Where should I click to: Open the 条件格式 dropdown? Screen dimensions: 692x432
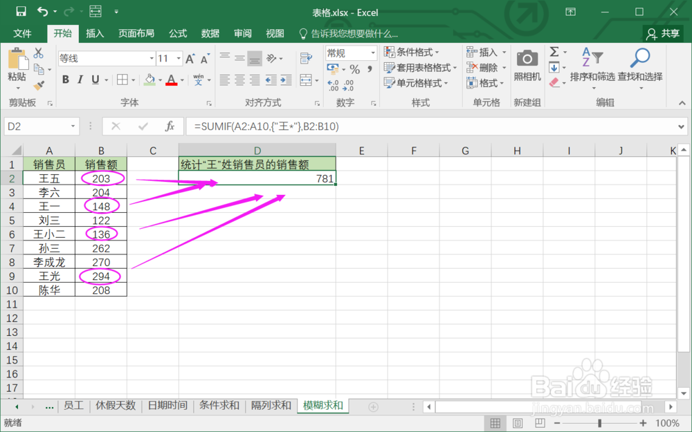(411, 52)
